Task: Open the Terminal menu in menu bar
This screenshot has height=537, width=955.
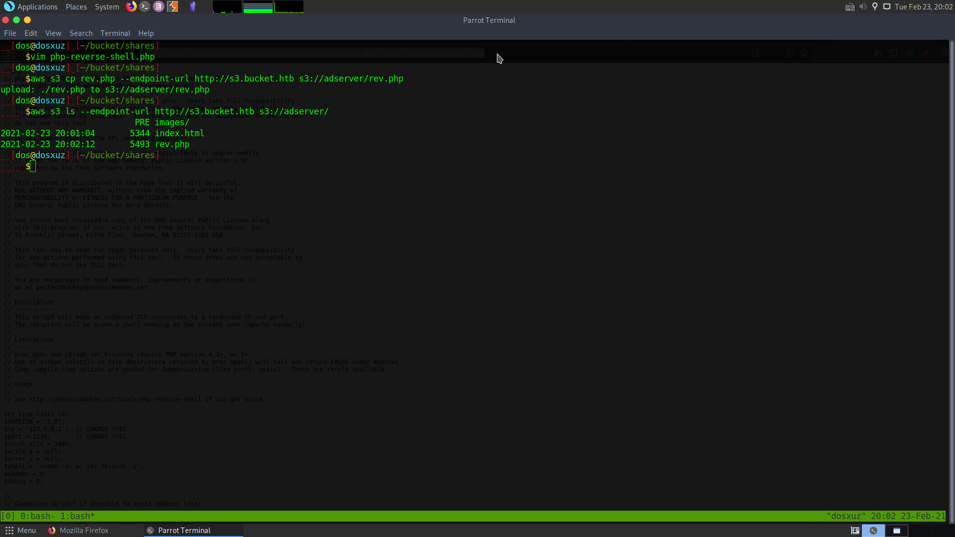Action: tap(115, 33)
